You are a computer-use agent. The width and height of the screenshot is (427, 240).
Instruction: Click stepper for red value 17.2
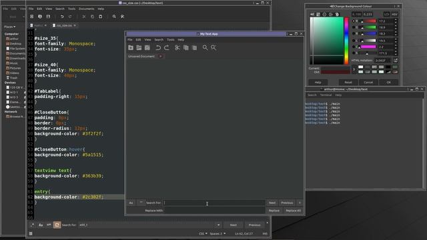(396, 21)
